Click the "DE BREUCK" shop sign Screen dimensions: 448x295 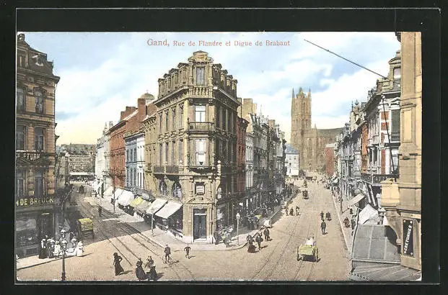coord(35,201)
